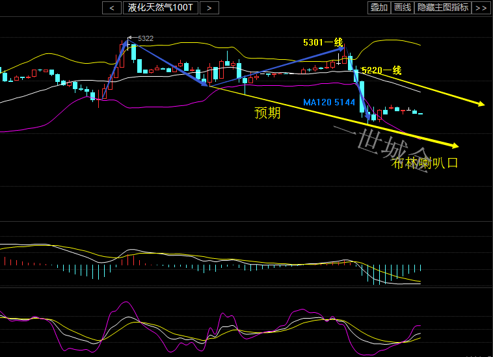The height and width of the screenshot is (357, 493).
Task: Click the 预期 expectation annotation text
Action: [x=267, y=112]
